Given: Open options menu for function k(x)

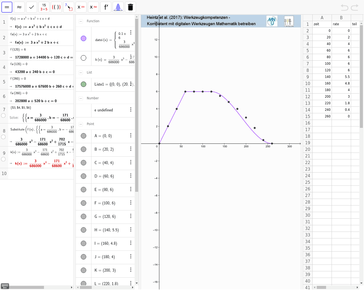Looking at the screenshot, I should tap(131, 57).
